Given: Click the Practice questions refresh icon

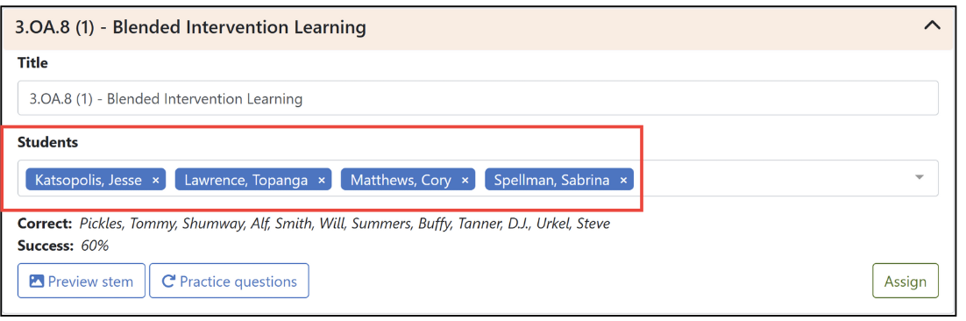Looking at the screenshot, I should click(168, 282).
